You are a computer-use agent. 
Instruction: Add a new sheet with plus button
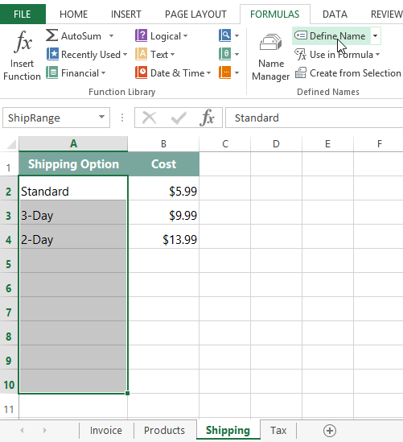pos(330,431)
